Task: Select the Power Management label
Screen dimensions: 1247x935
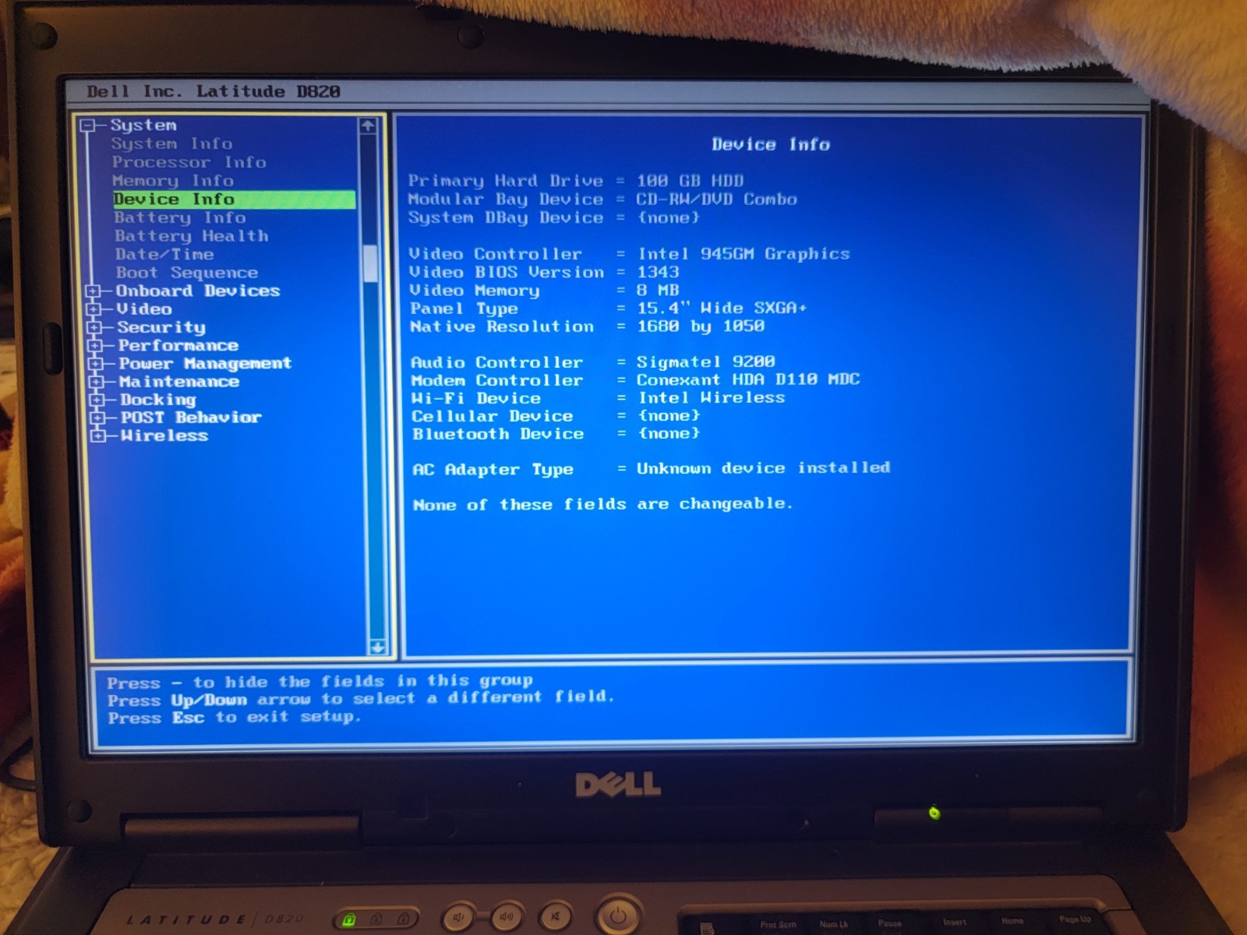Action: pos(206,364)
